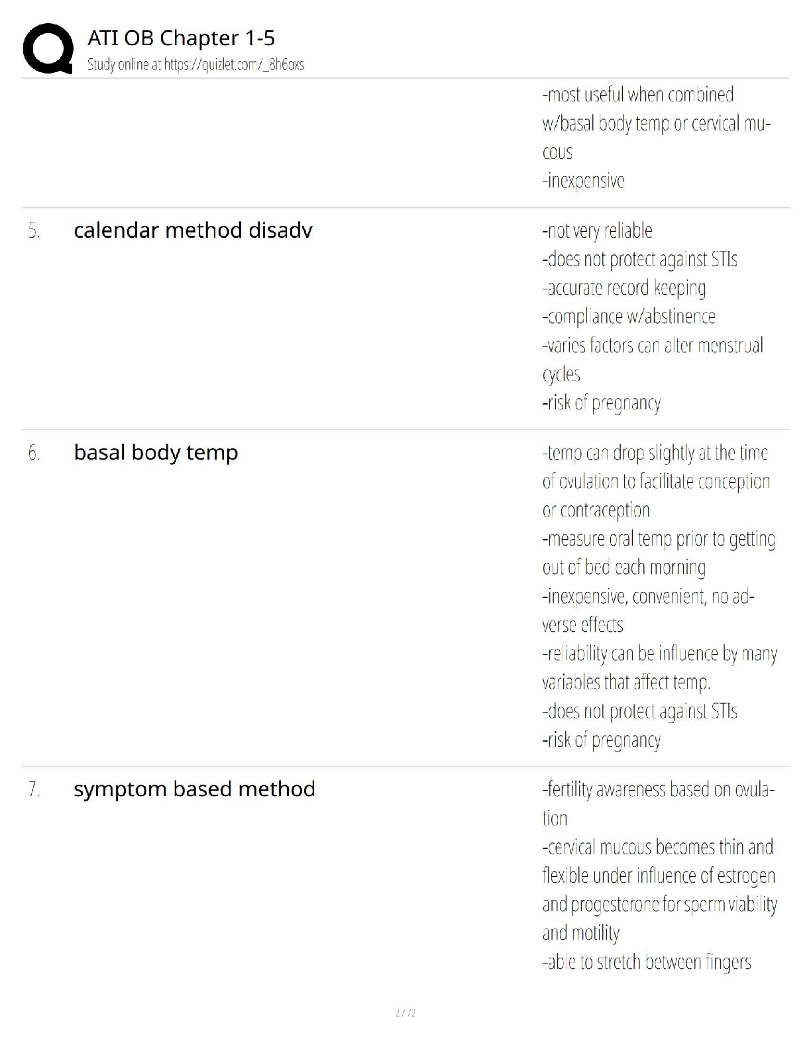Click the Quizlet Q logo
Viewport: 811px width, 1049px height.
(x=48, y=48)
